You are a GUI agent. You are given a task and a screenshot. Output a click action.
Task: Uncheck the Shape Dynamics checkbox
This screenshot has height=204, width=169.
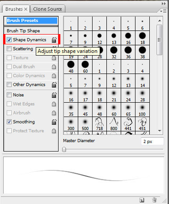coord(9,40)
